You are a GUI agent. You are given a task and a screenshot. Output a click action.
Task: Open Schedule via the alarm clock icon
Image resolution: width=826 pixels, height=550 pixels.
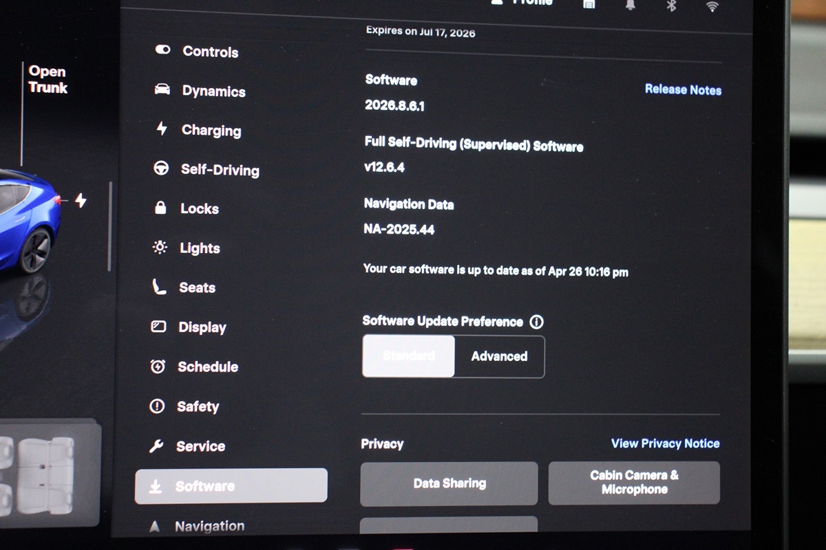(158, 366)
